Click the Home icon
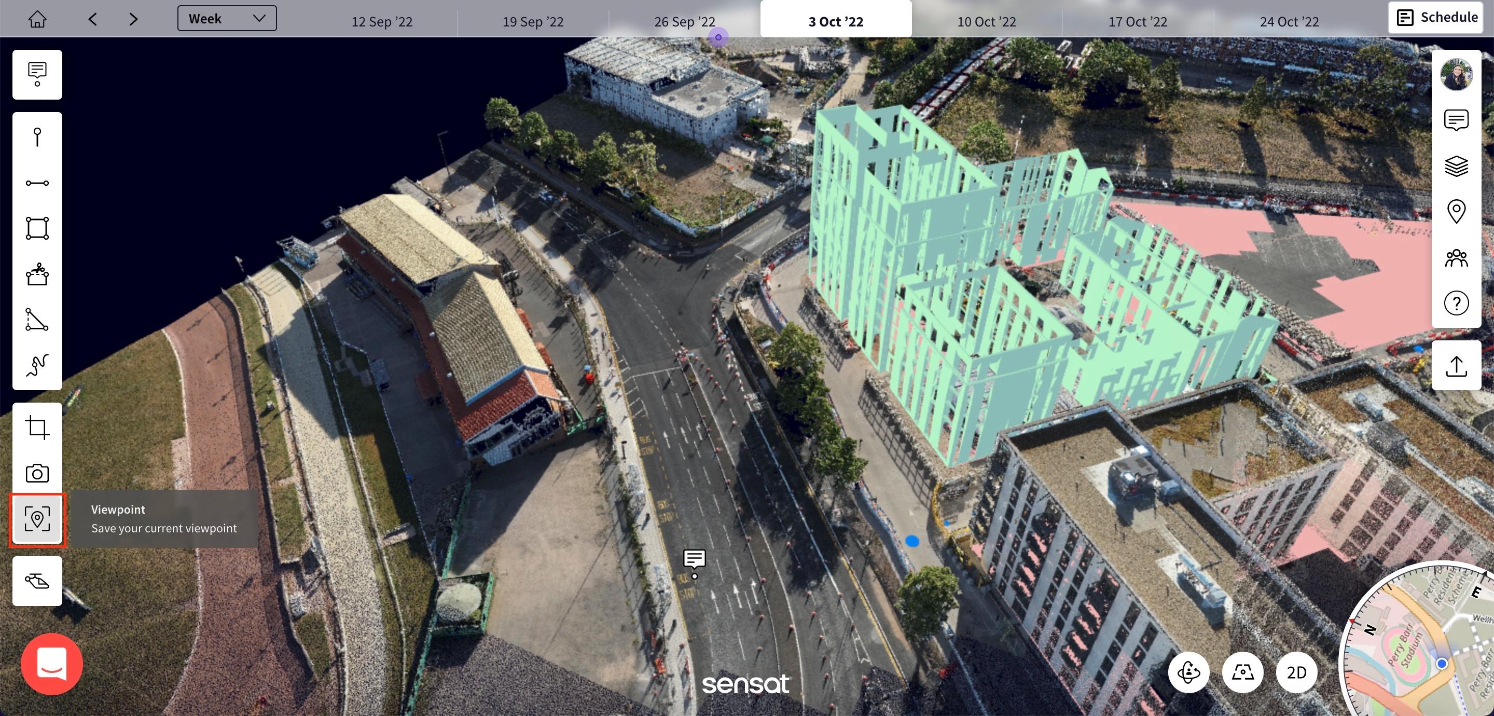Image resolution: width=1494 pixels, height=716 pixels. coord(37,19)
